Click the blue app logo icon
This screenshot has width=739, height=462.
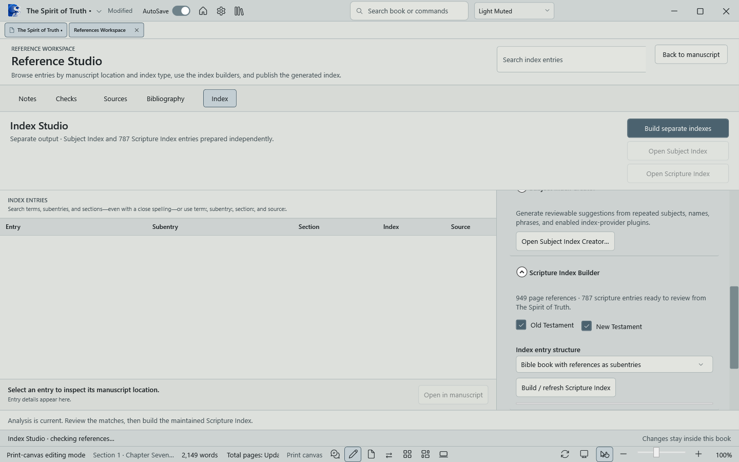tap(14, 10)
